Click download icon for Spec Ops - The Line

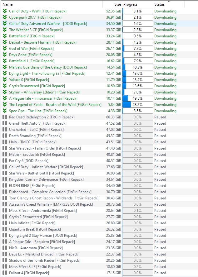[x=5, y=111]
